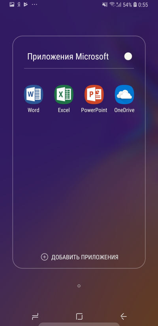158x326 pixels.
Task: Tap the gallery notification icon in status bar
Action: tap(12, 5)
